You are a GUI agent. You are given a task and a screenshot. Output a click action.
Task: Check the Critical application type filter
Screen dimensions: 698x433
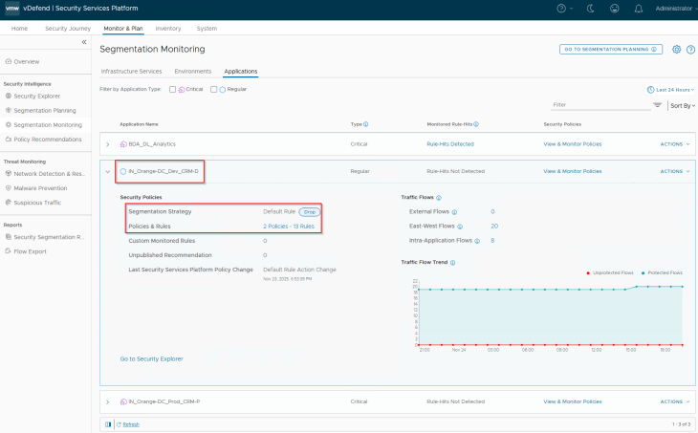172,89
